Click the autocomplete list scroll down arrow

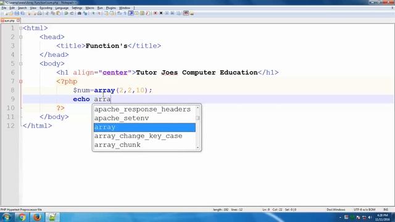(x=197, y=147)
